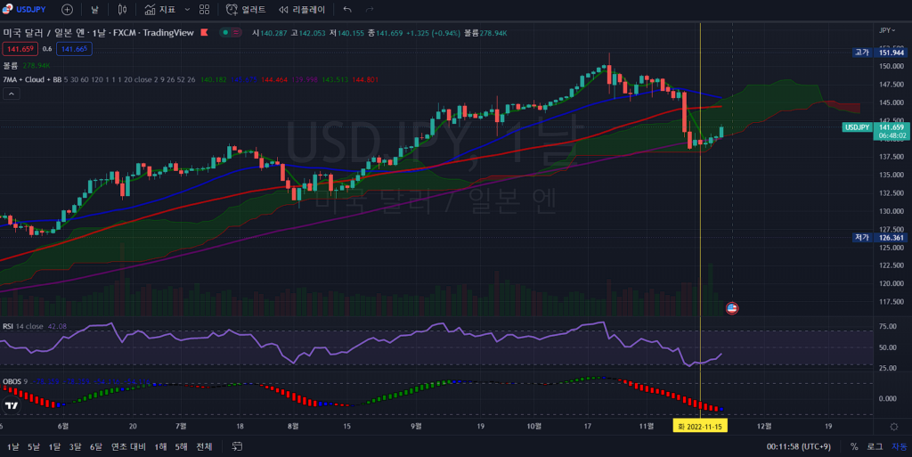The image size is (912, 457).
Task: Collapse the indicator legend with chevron
Action: [11, 94]
